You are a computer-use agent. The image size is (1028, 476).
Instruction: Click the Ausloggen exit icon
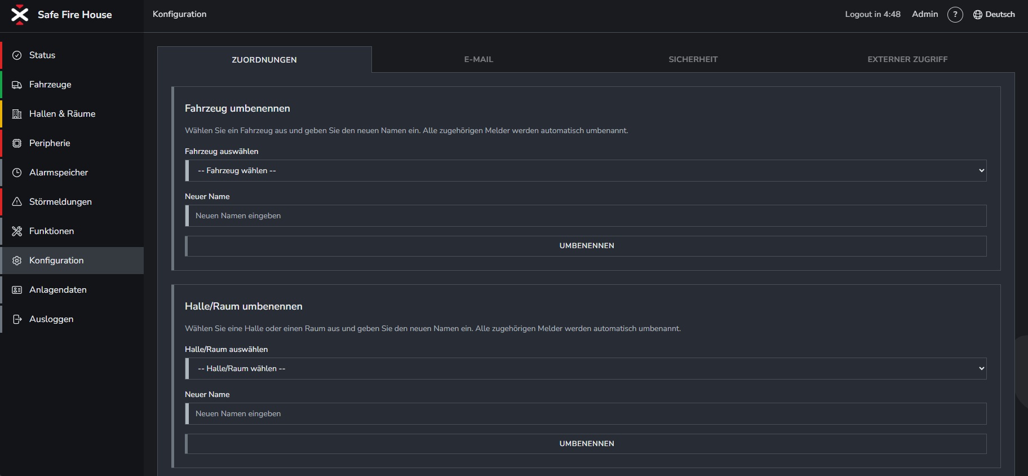click(x=17, y=319)
